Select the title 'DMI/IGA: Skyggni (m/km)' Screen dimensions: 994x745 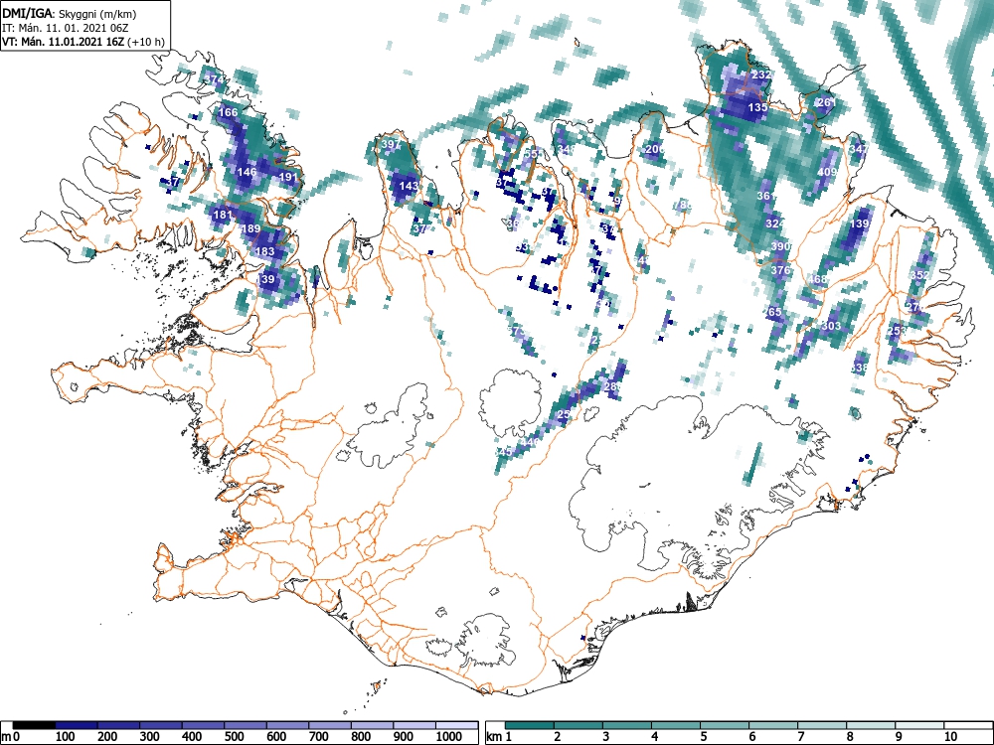click(70, 13)
